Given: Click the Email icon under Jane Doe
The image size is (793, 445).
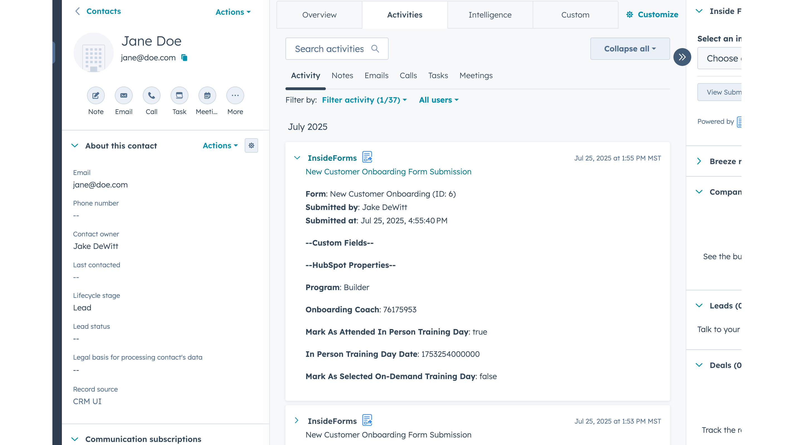Looking at the screenshot, I should tap(124, 95).
